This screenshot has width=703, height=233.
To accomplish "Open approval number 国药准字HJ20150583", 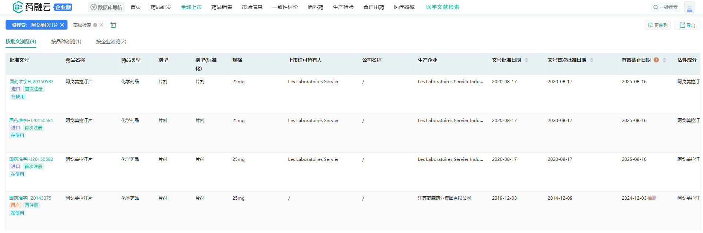I will pos(32,82).
